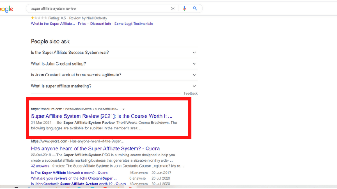Click the '30 Jul 2020' date cell
The height and width of the screenshot is (189, 337).
tap(161, 184)
